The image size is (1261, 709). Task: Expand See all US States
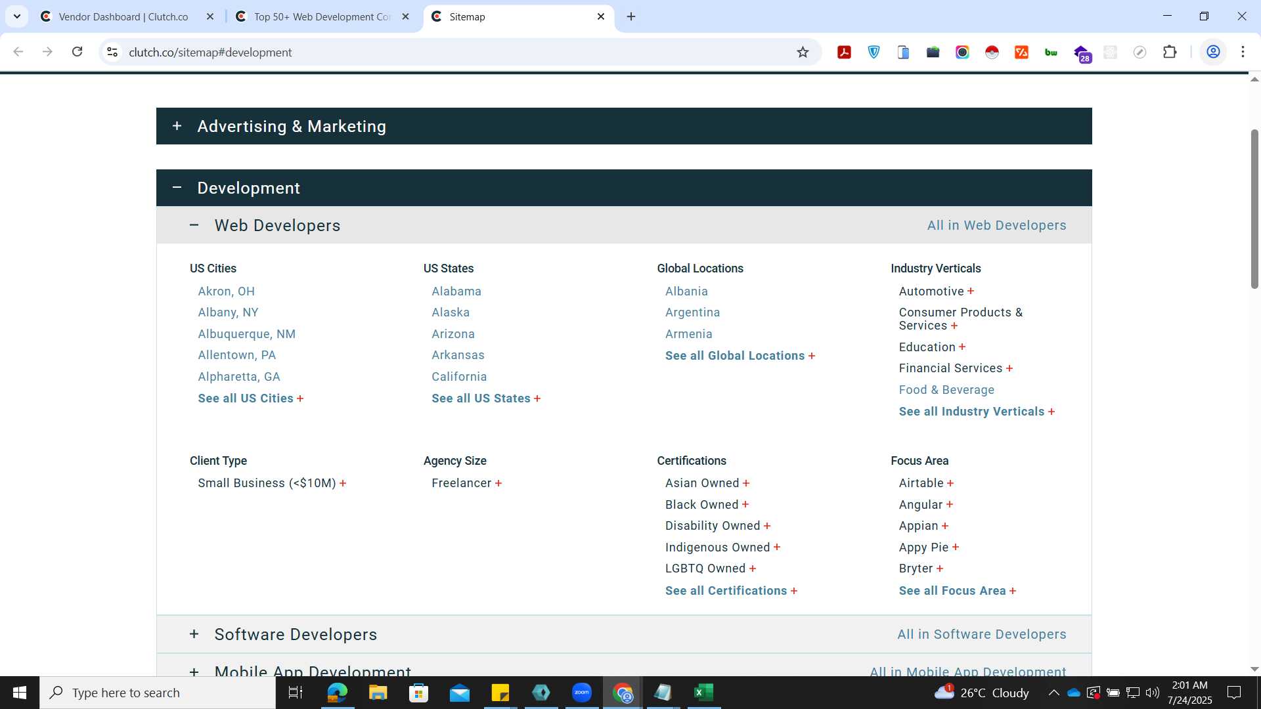[486, 398]
